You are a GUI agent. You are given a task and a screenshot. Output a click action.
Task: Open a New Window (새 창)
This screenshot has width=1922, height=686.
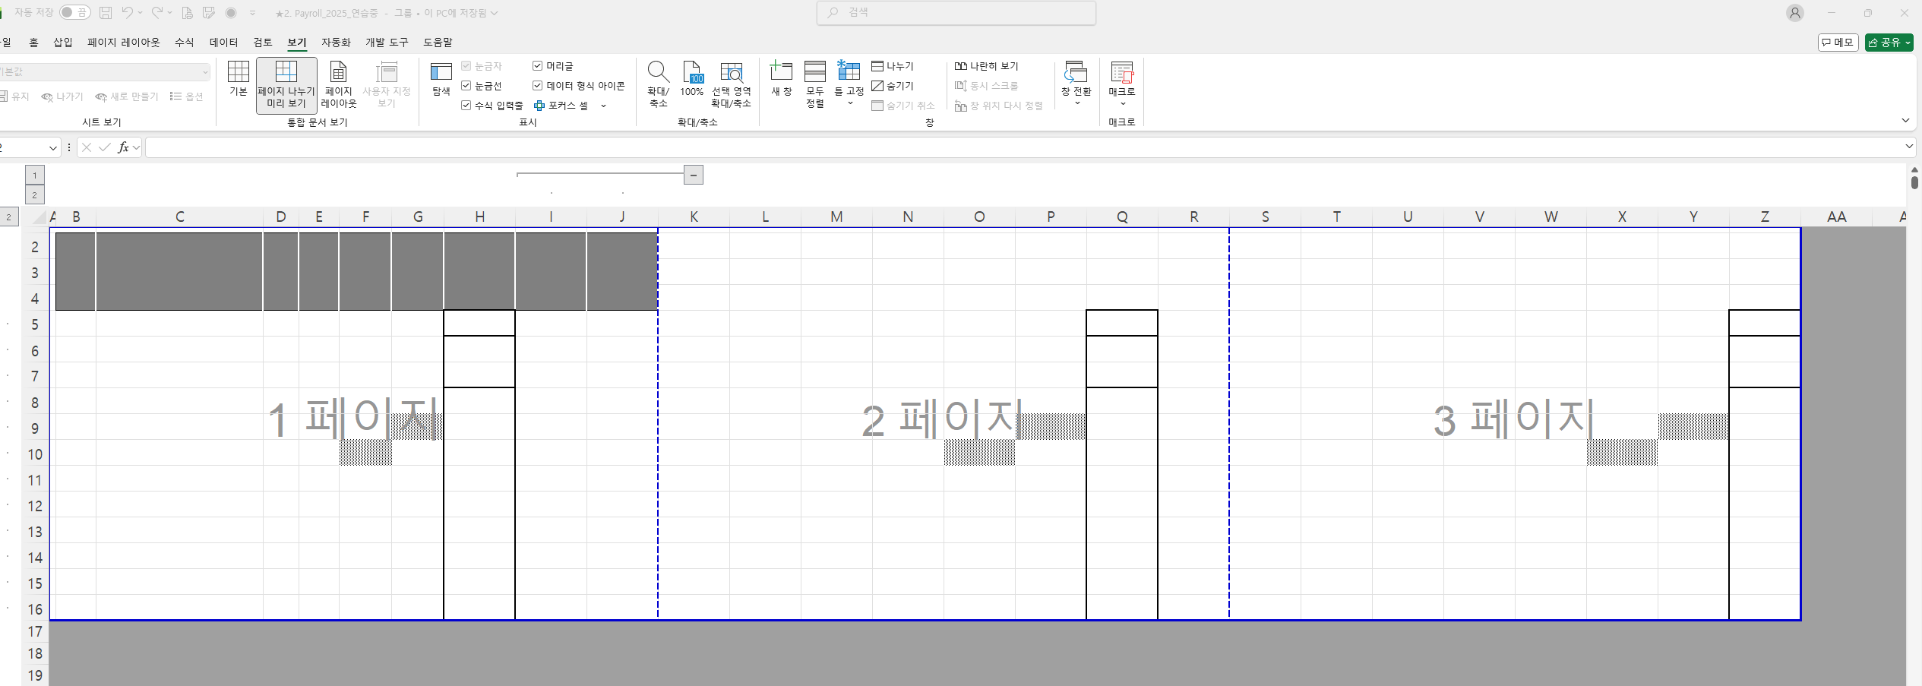coord(781,79)
